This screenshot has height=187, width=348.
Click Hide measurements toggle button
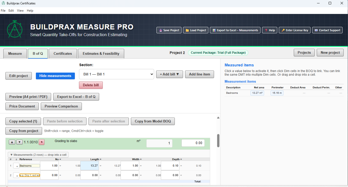55,76
